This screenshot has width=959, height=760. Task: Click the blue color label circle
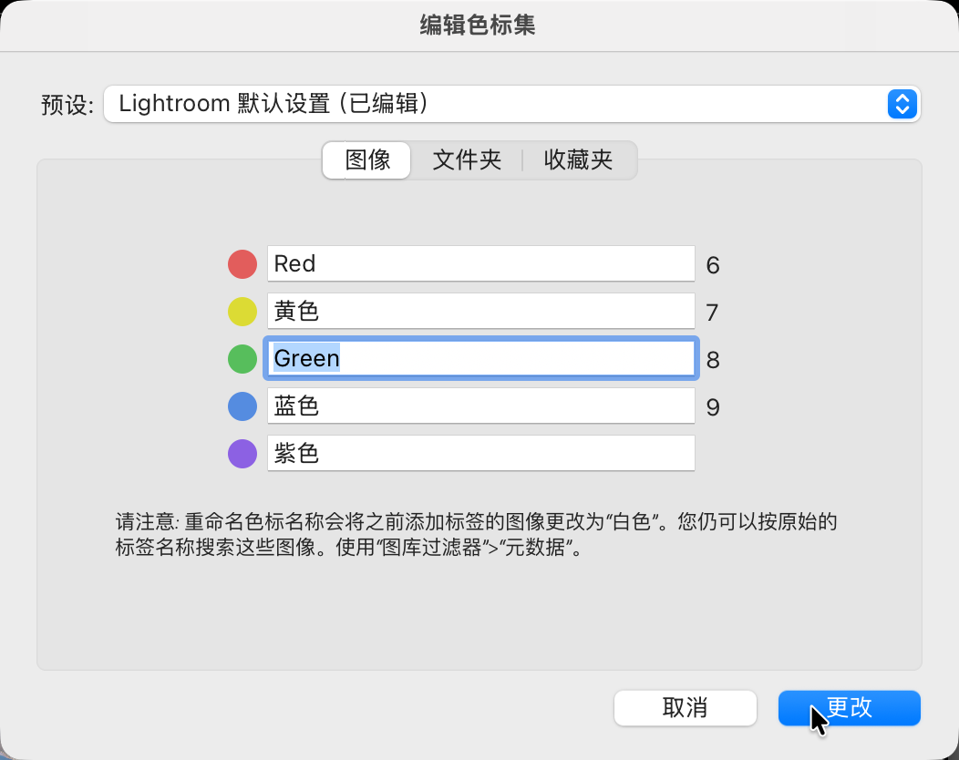242,406
